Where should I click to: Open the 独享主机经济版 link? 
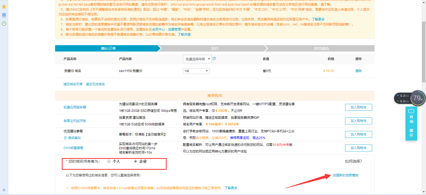tap(75, 121)
